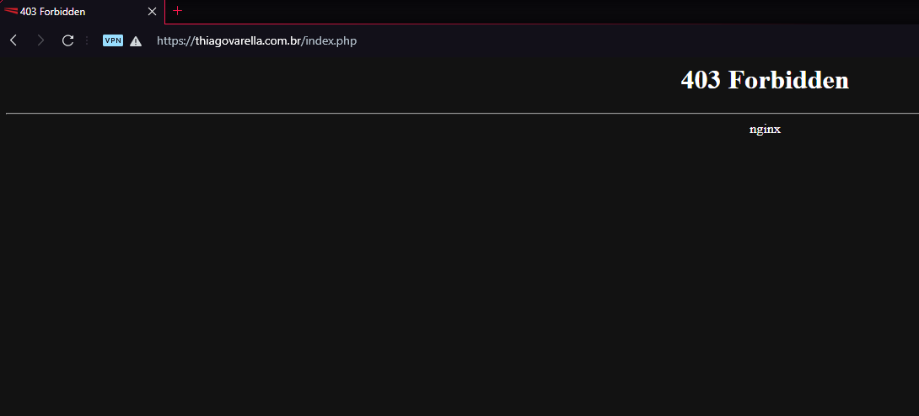Open a new tab with plus button
The width and height of the screenshot is (919, 416).
pyautogui.click(x=177, y=11)
